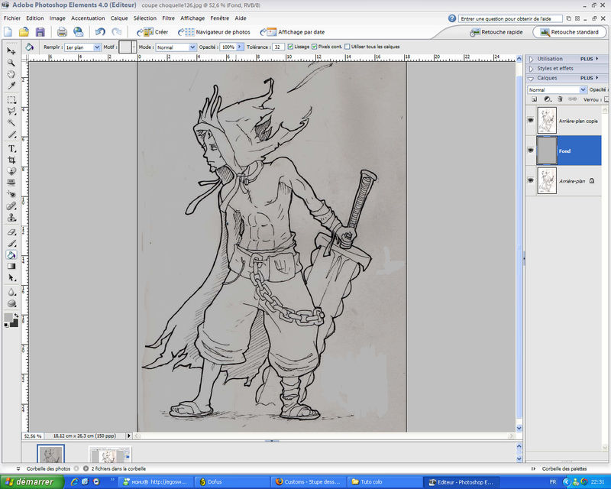Click the print icon

[x=63, y=32]
